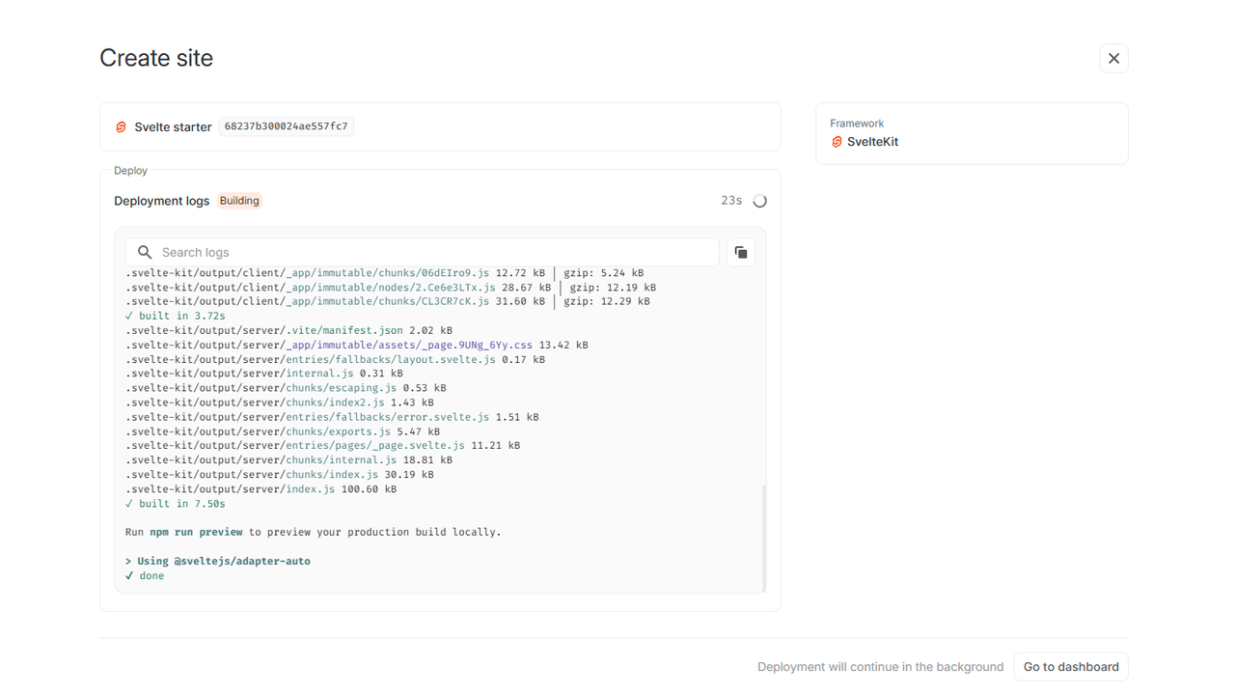Click the Svelte starter title

[173, 127]
